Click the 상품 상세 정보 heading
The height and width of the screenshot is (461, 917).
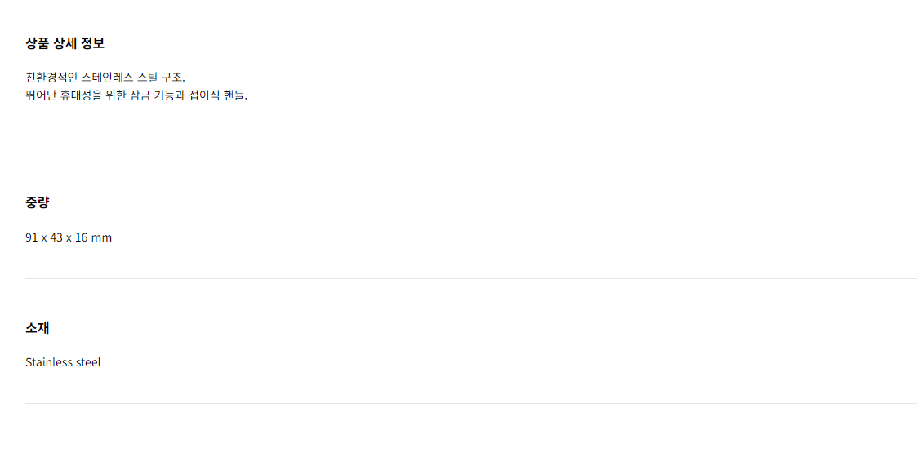pos(65,43)
